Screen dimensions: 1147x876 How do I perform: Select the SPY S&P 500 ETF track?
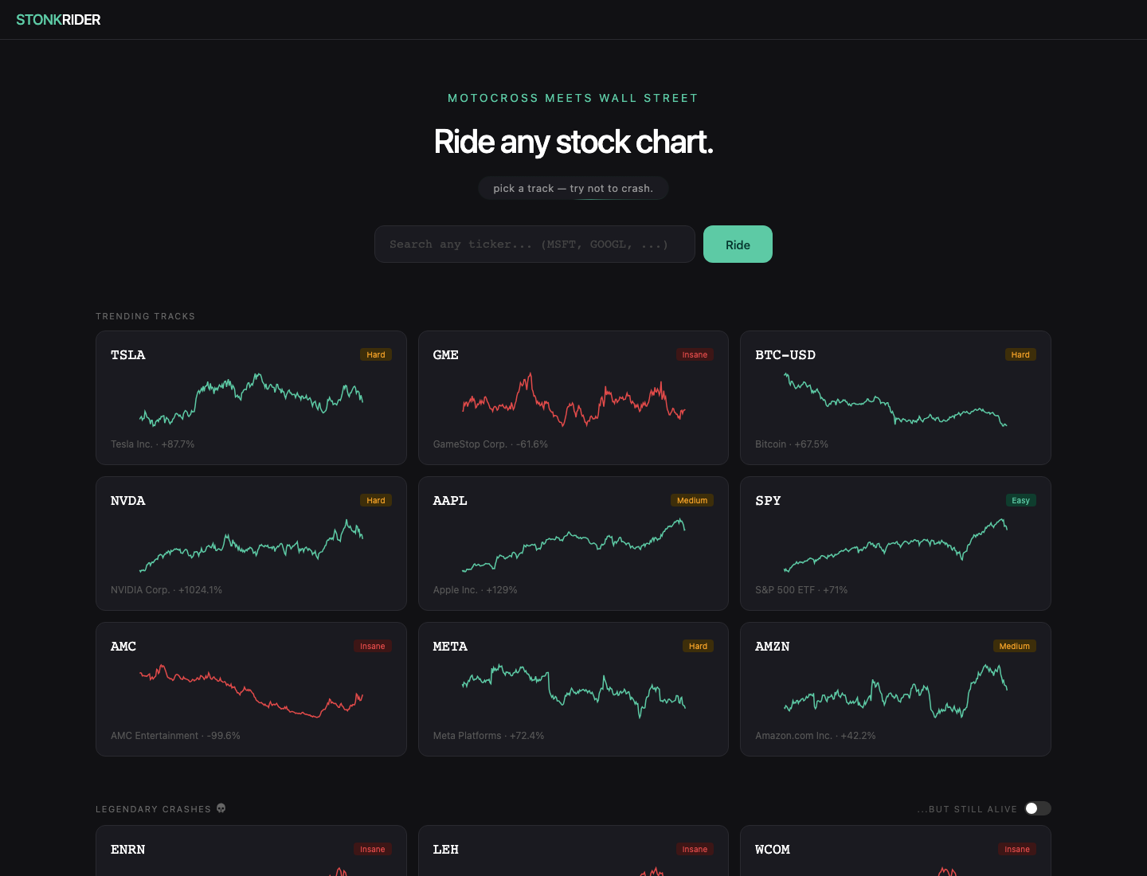[895, 543]
